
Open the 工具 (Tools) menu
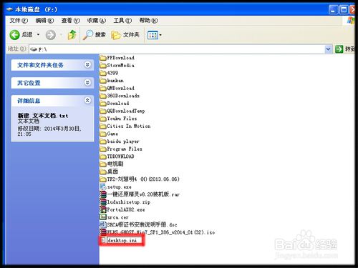122,21
